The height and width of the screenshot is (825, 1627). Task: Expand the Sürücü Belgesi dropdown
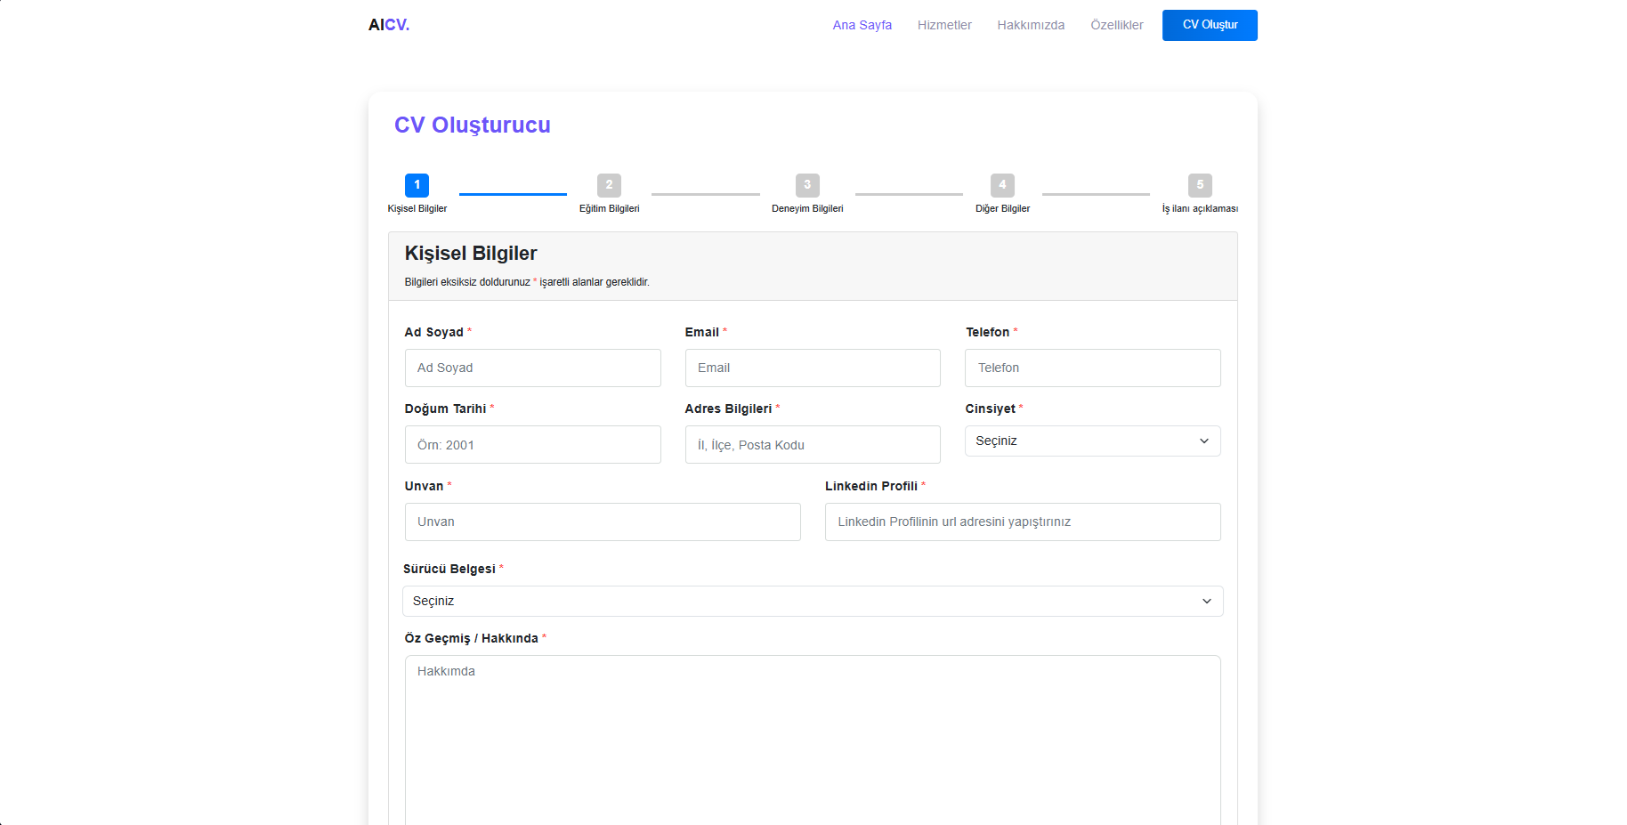tap(812, 602)
